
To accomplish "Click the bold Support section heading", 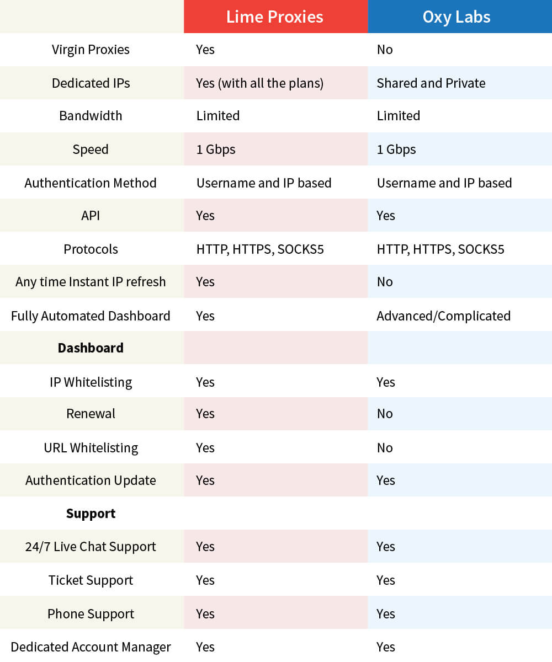I will point(91,514).
